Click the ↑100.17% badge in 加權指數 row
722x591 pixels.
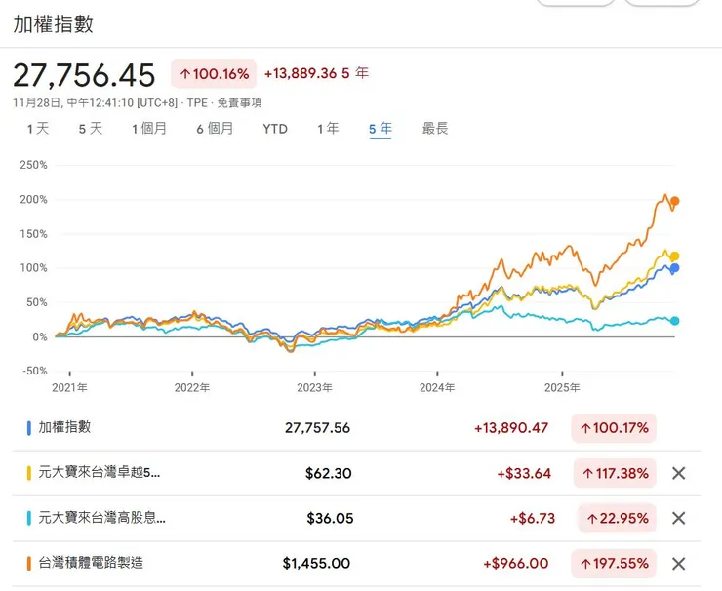click(x=614, y=428)
